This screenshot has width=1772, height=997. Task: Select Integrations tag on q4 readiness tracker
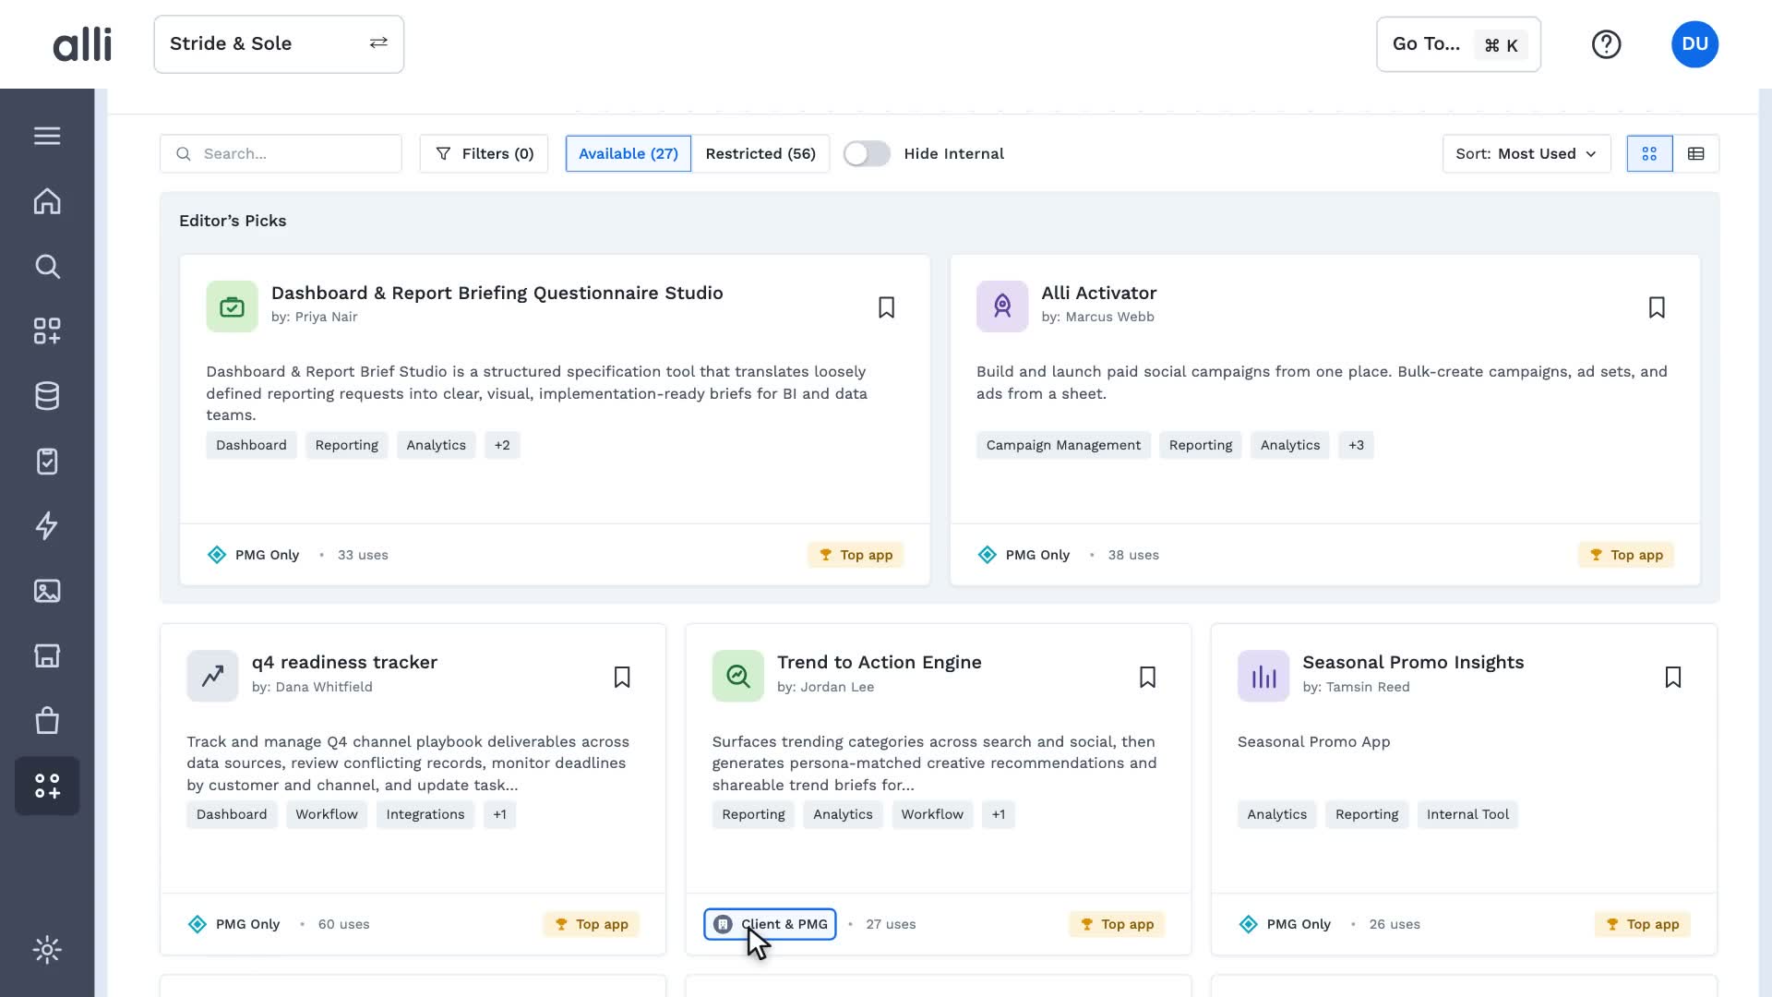[425, 814]
